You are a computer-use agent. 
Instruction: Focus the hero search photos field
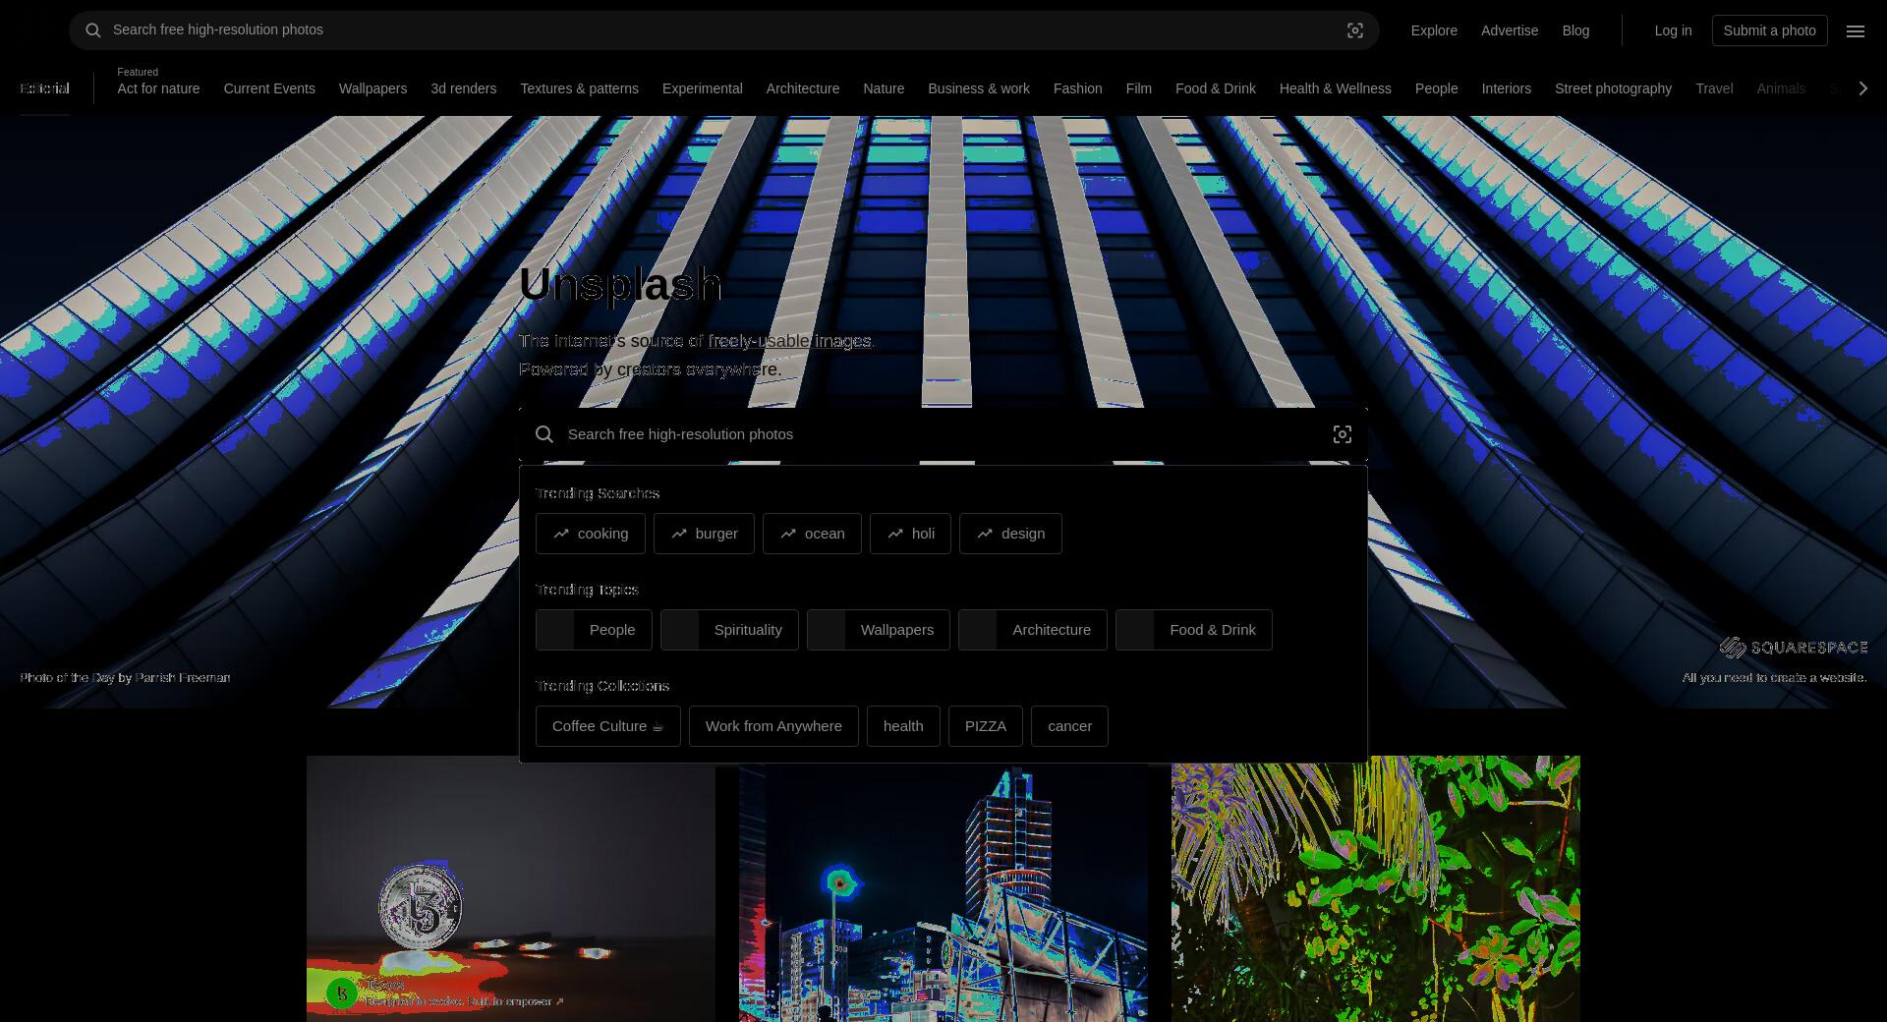tap(943, 434)
